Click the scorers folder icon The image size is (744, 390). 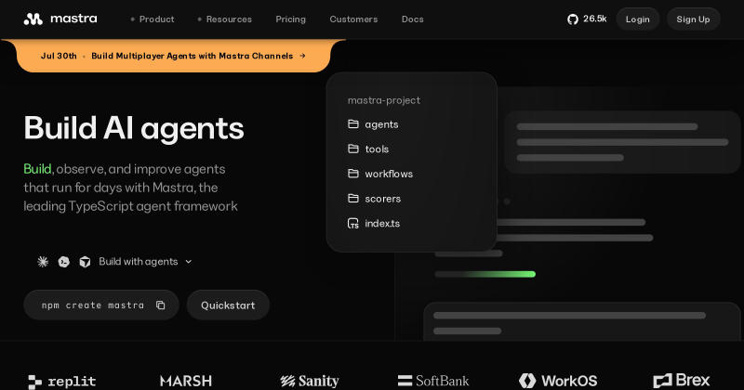[353, 198]
